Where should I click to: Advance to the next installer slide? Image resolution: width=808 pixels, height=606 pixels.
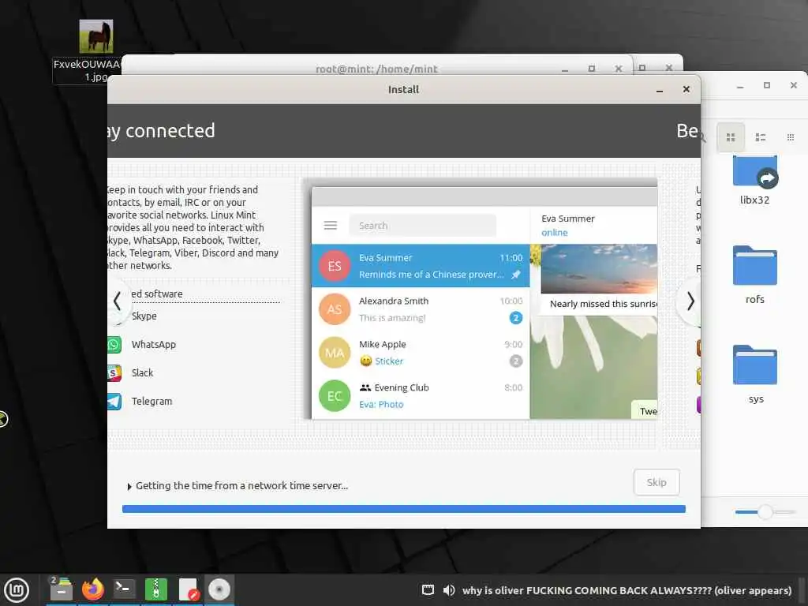pos(690,301)
